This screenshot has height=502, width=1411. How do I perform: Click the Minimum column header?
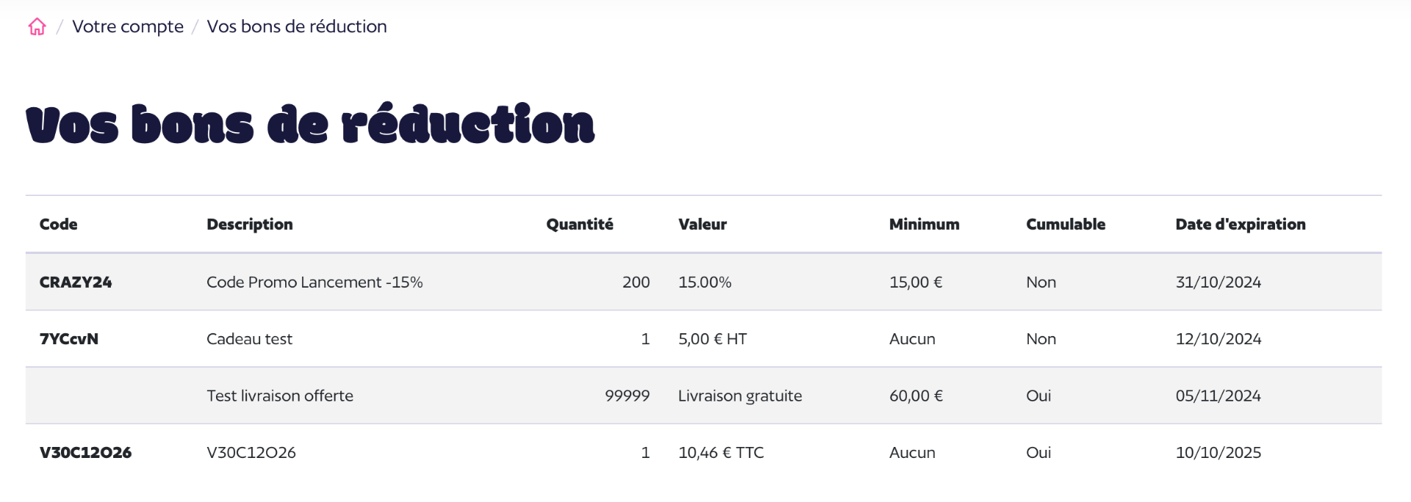pos(924,225)
